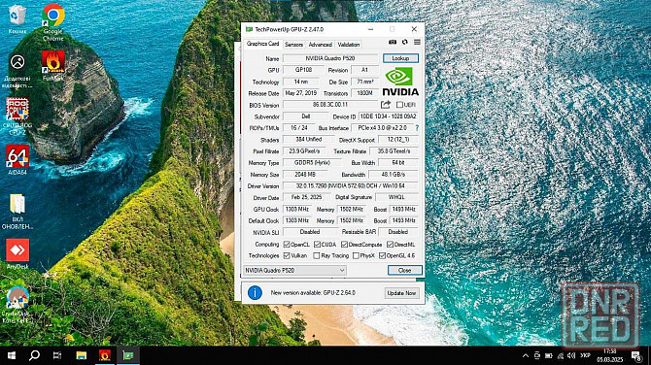Toggle the PhysX checkbox
651x365 pixels.
(x=356, y=255)
